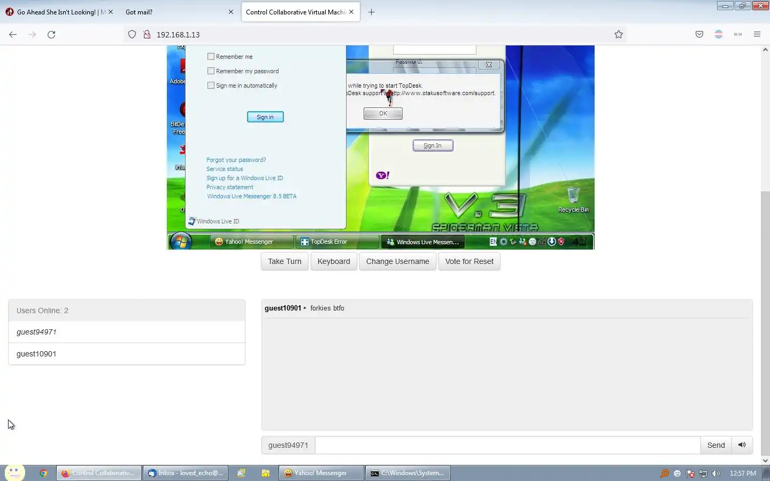This screenshot has width=770, height=481.
Task: Click Vote for Reset
Action: tap(469, 261)
